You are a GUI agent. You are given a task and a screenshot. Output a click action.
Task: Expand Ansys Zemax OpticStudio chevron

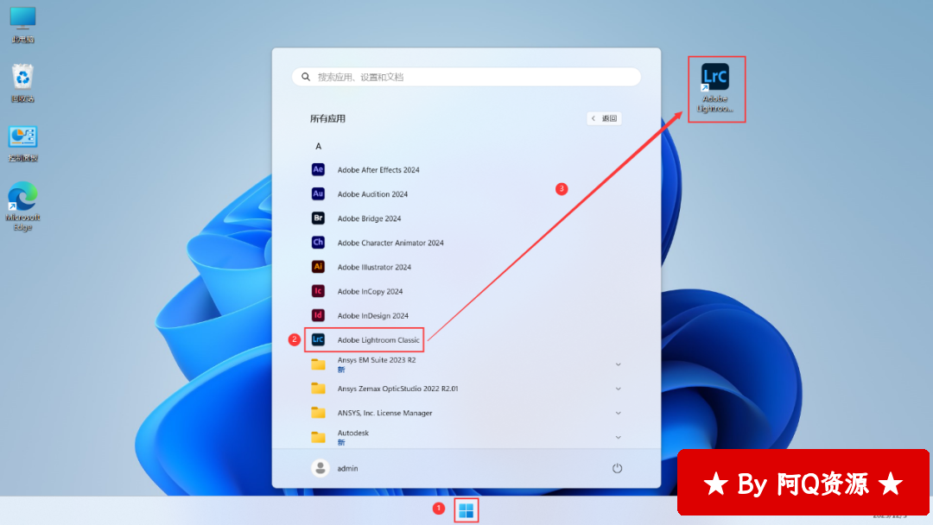pyautogui.click(x=619, y=389)
